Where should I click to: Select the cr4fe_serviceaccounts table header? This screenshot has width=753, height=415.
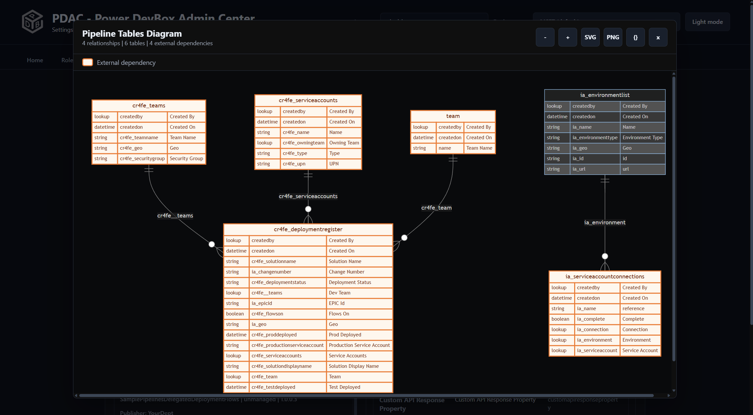tap(308, 100)
